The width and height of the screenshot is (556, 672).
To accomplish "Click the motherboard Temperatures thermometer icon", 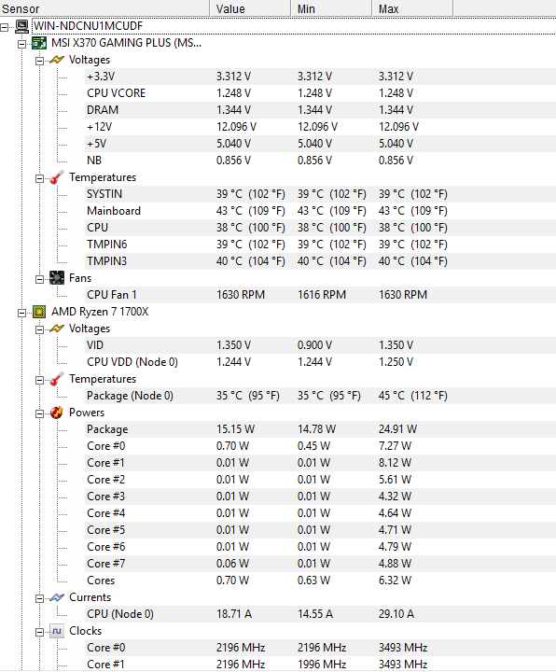I will (57, 177).
